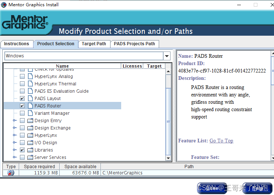Screen dimensions: 274x195
Task: Uncheck the Libraries checkbox
Action: [22, 150]
